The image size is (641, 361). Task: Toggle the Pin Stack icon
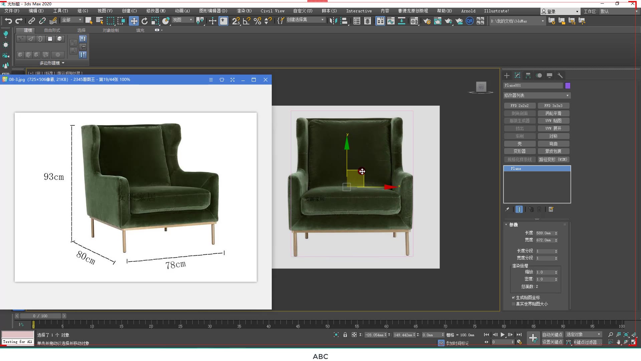click(507, 209)
